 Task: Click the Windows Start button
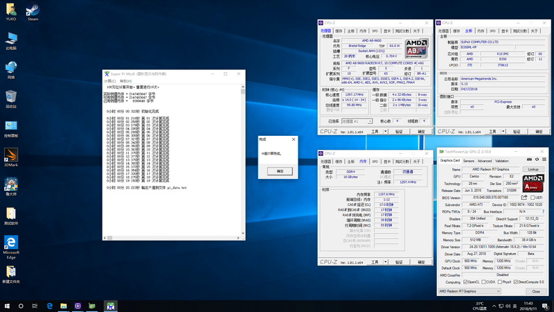(x=7, y=306)
